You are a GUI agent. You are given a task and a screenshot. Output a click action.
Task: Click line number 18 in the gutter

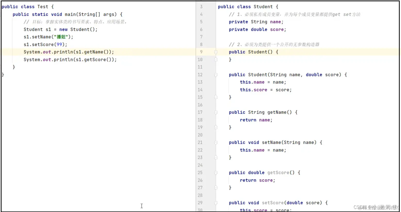pyautogui.click(x=200, y=120)
